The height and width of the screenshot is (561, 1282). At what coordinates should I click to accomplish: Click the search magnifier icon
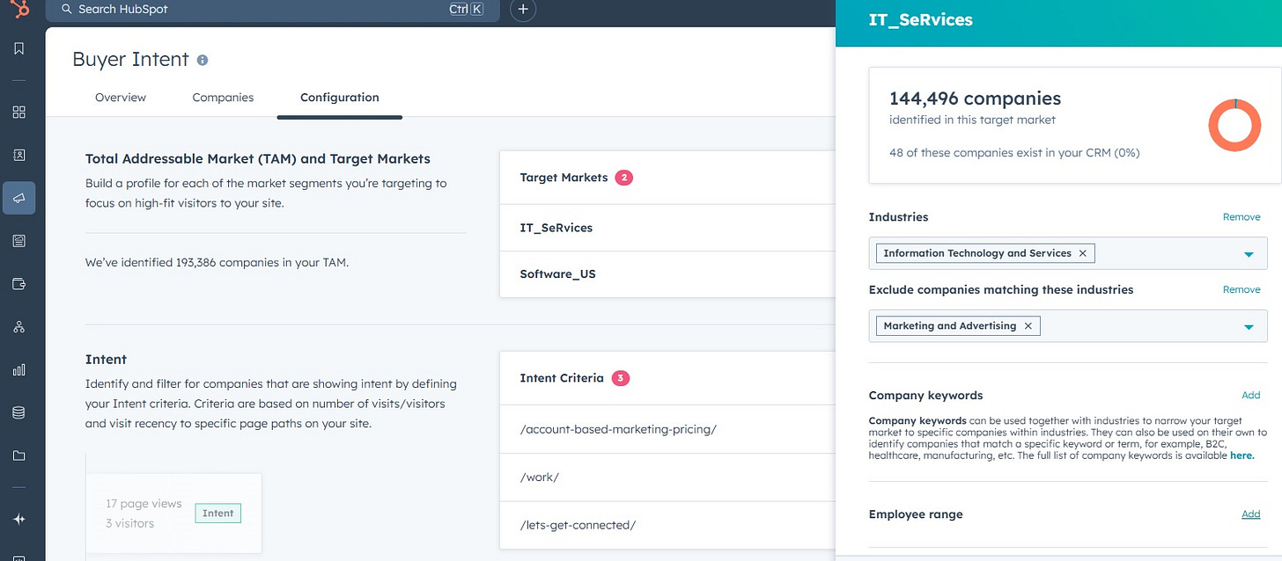67,9
